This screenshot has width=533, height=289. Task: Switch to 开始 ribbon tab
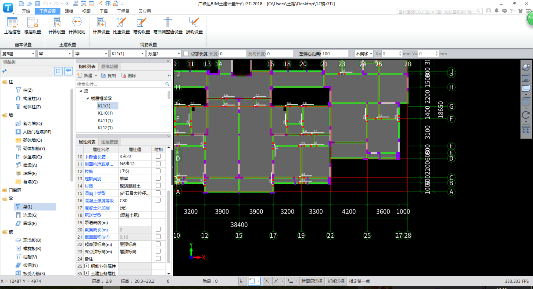tap(26, 11)
